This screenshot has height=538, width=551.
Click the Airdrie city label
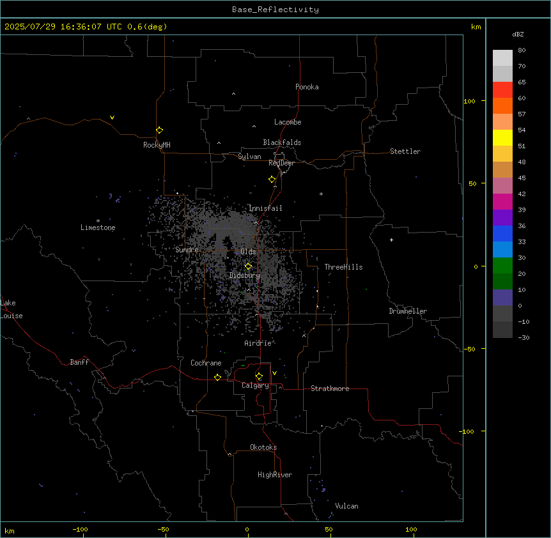tap(258, 343)
